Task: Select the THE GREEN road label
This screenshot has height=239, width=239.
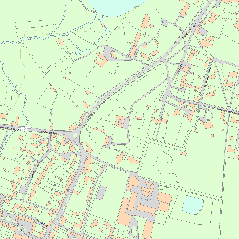Action: click(x=180, y=68)
